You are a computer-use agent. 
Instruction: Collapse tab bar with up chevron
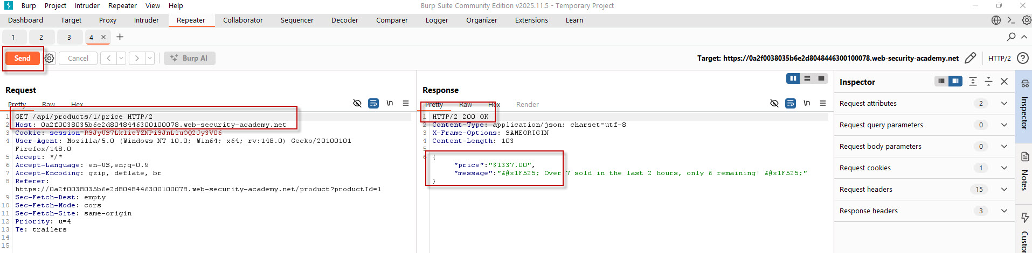click(x=1024, y=37)
